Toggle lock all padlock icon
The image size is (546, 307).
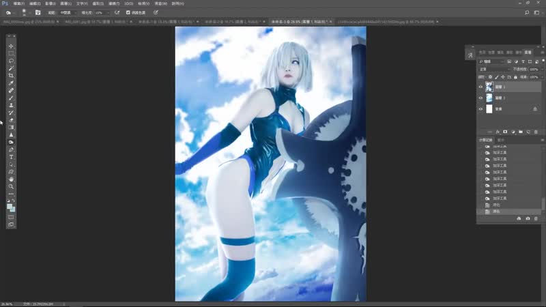(x=515, y=77)
